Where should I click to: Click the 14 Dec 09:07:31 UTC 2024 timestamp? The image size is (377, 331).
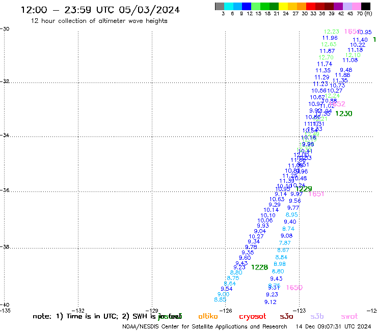coord(333,326)
